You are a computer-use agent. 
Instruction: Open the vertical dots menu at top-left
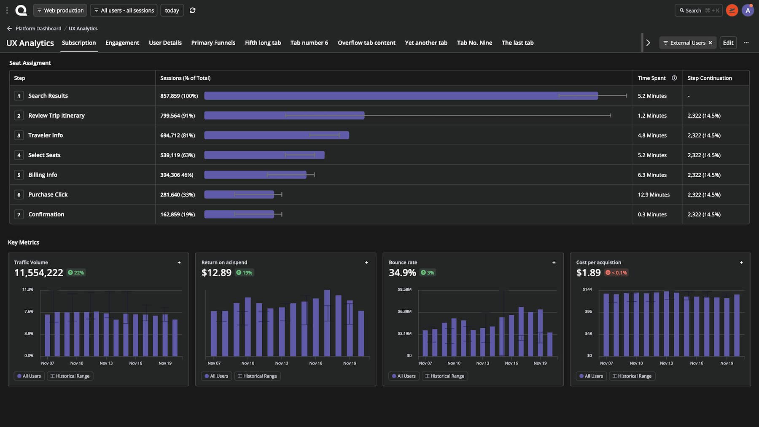point(7,10)
